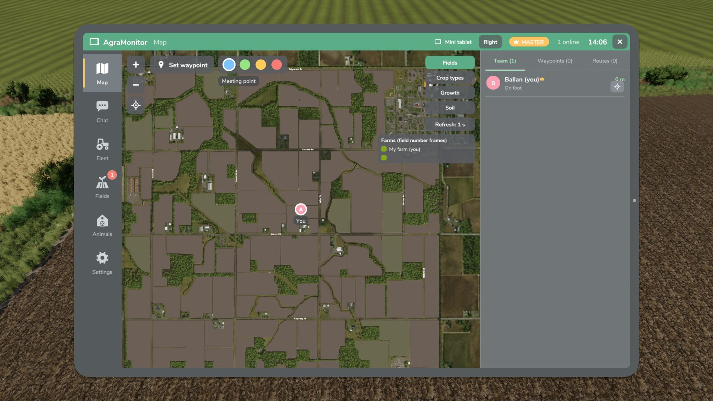Click the AgraMonitor tablet logo icon
The height and width of the screenshot is (401, 713).
[x=94, y=42]
